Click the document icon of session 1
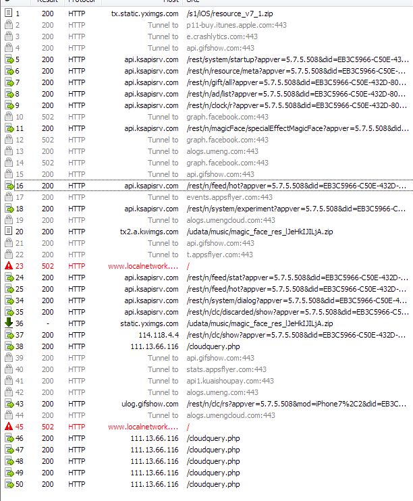The image size is (413, 501). 9,14
